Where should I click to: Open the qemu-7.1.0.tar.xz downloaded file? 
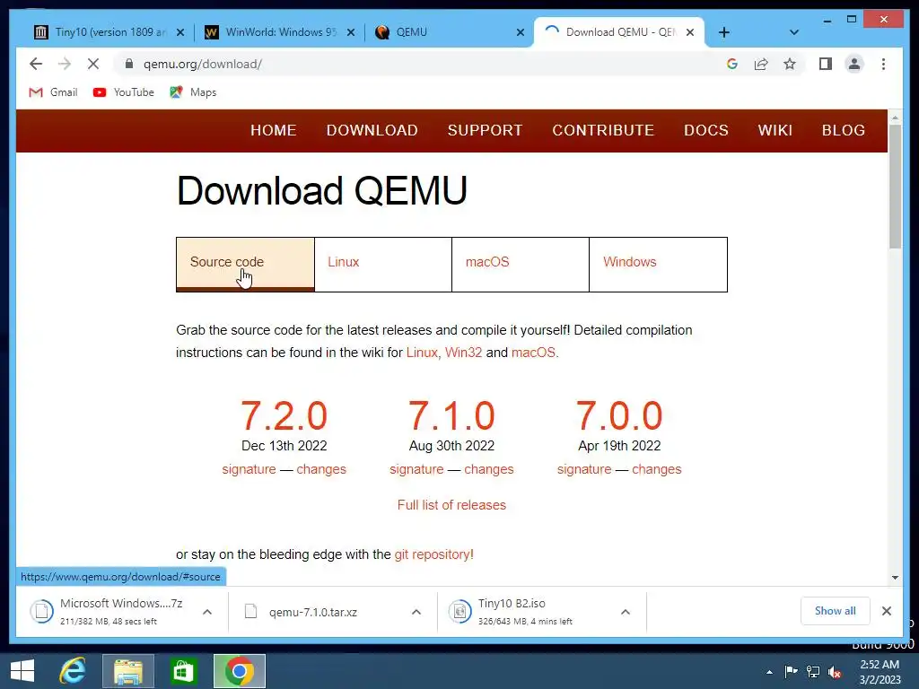(x=312, y=612)
